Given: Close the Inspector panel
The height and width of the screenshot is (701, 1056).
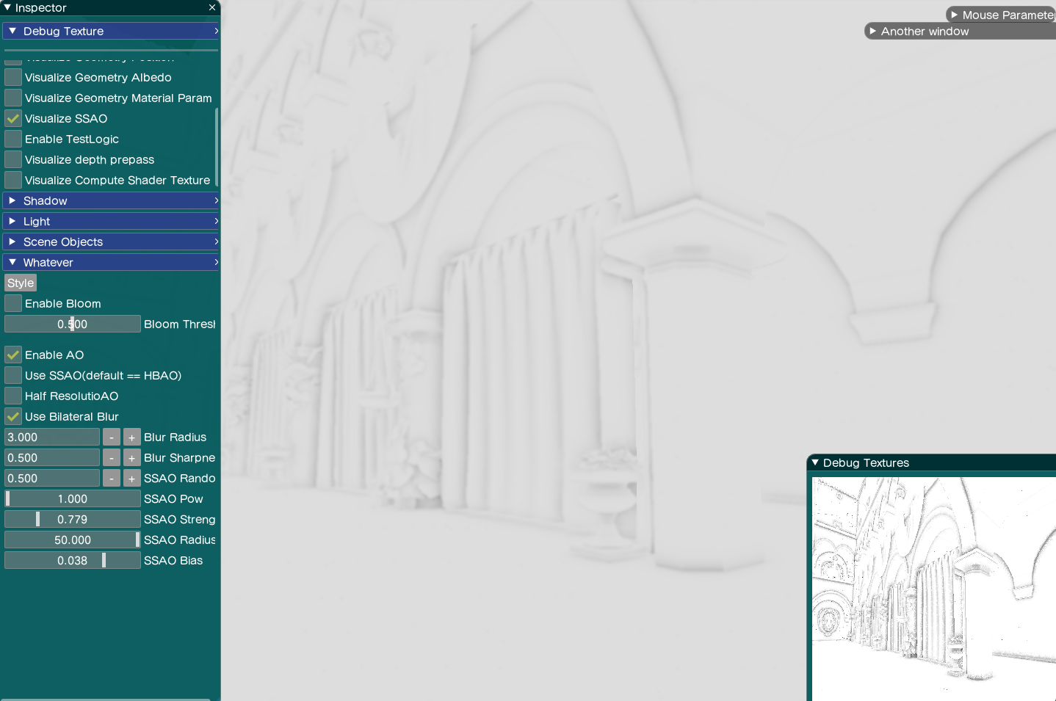Looking at the screenshot, I should click(x=212, y=7).
